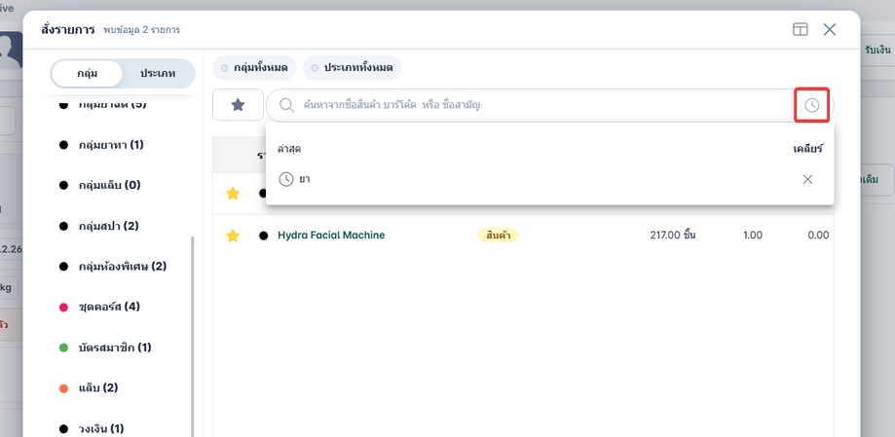Click the สินค้า tag on Hydra row

tap(498, 235)
